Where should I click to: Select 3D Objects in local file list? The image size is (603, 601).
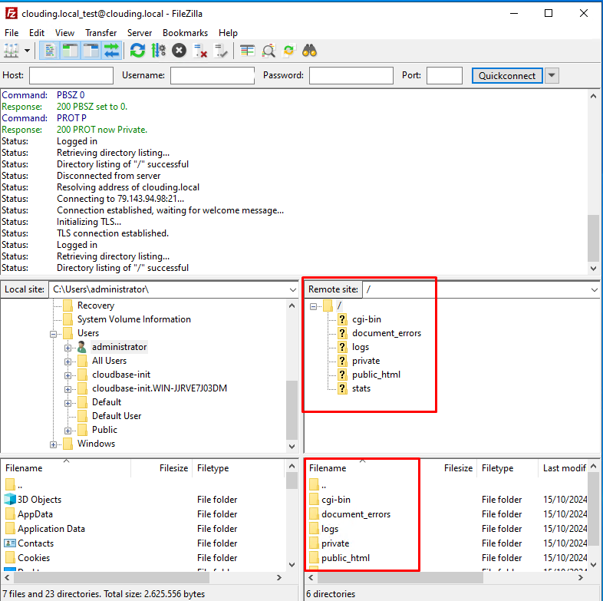[39, 500]
